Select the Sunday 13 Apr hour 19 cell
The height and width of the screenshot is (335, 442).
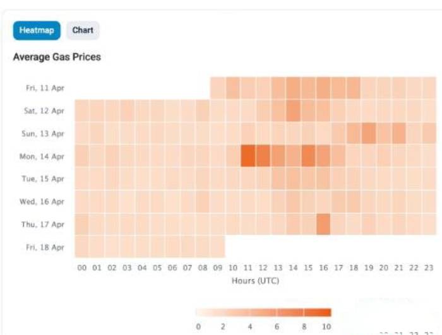click(x=369, y=133)
